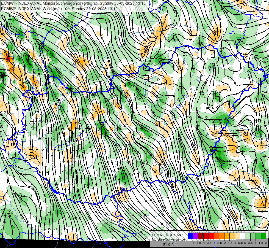269x248 pixels.
Task: Click the legend unit g/(kg*s)
Action: (x=169, y=244)
